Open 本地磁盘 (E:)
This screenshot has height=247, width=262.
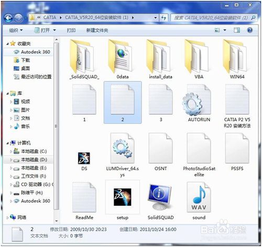pos(30,168)
